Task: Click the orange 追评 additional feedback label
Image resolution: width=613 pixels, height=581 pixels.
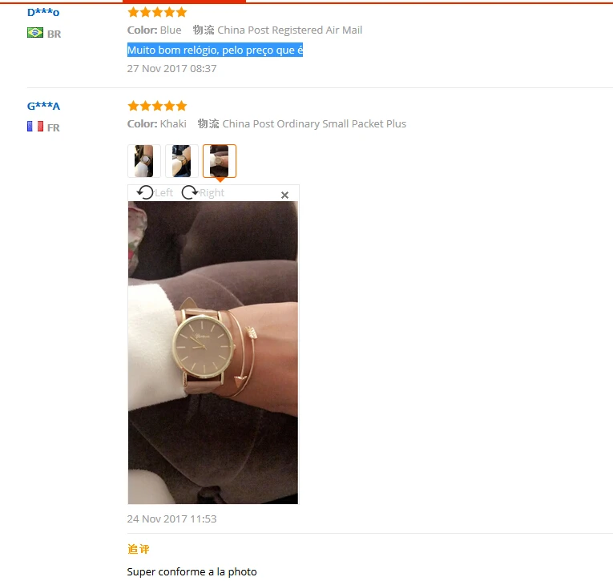Action: [x=139, y=549]
